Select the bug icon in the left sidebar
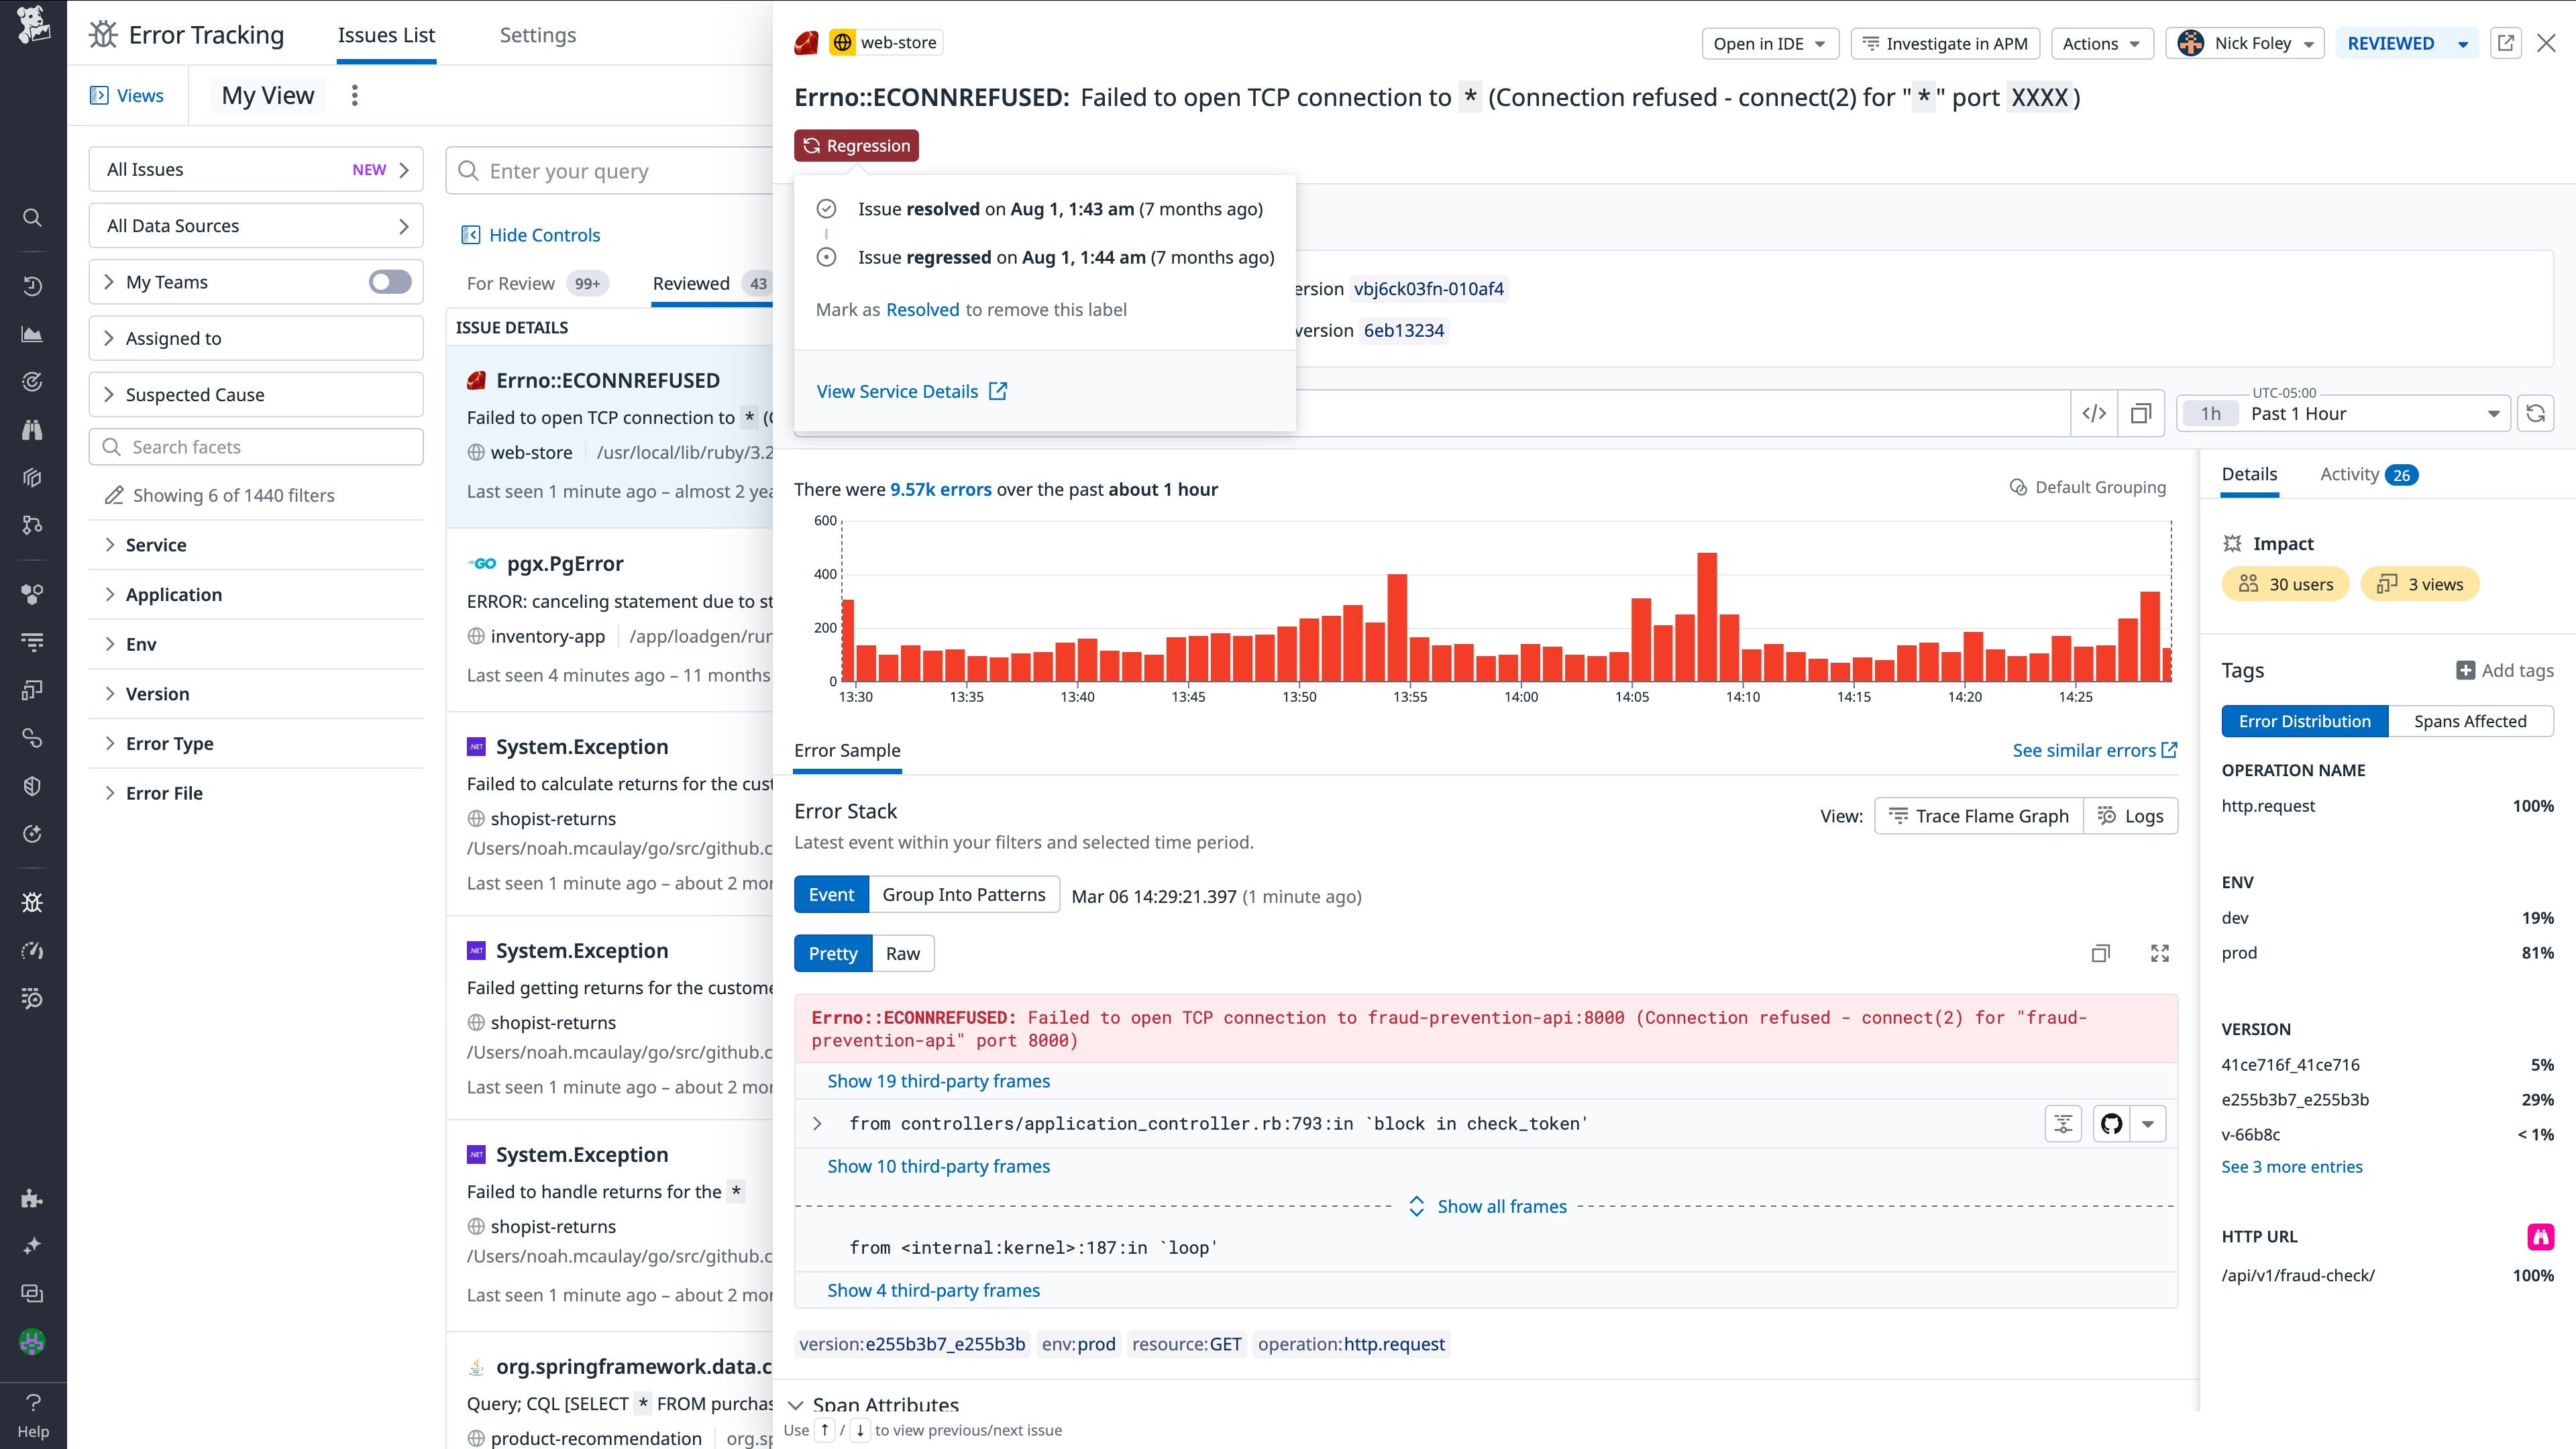 (32, 902)
